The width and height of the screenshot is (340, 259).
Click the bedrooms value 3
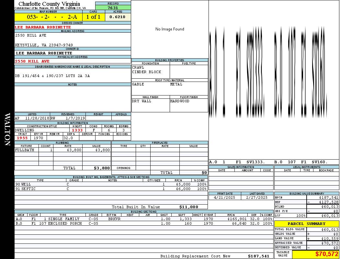(x=123, y=130)
